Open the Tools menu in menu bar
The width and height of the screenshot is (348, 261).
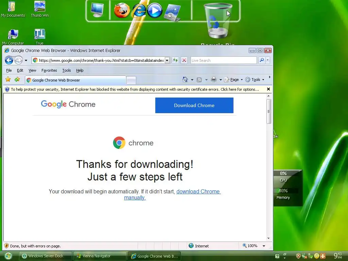pyautogui.click(x=67, y=70)
